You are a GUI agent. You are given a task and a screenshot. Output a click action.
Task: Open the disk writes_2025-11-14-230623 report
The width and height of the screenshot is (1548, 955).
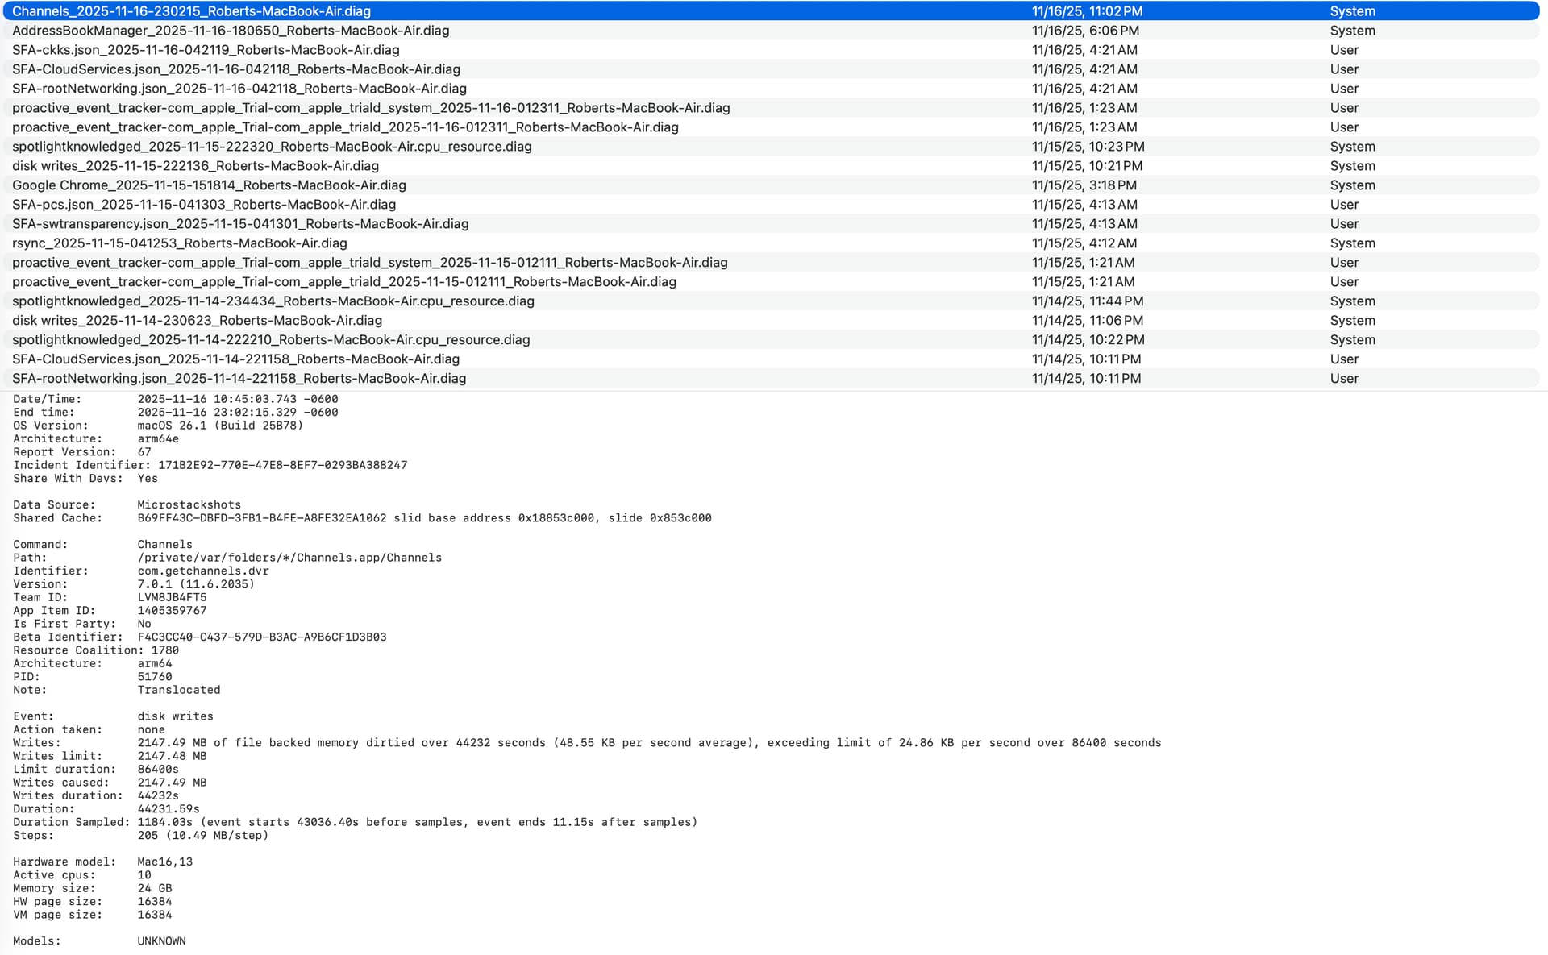197,321
